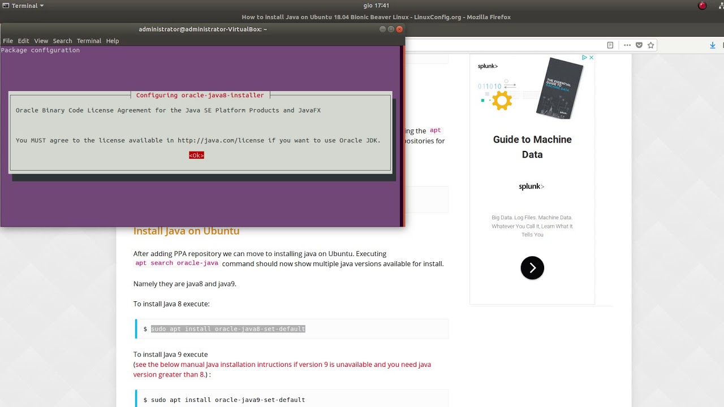
Task: Click the red manual Java installation note
Action: coord(282,369)
